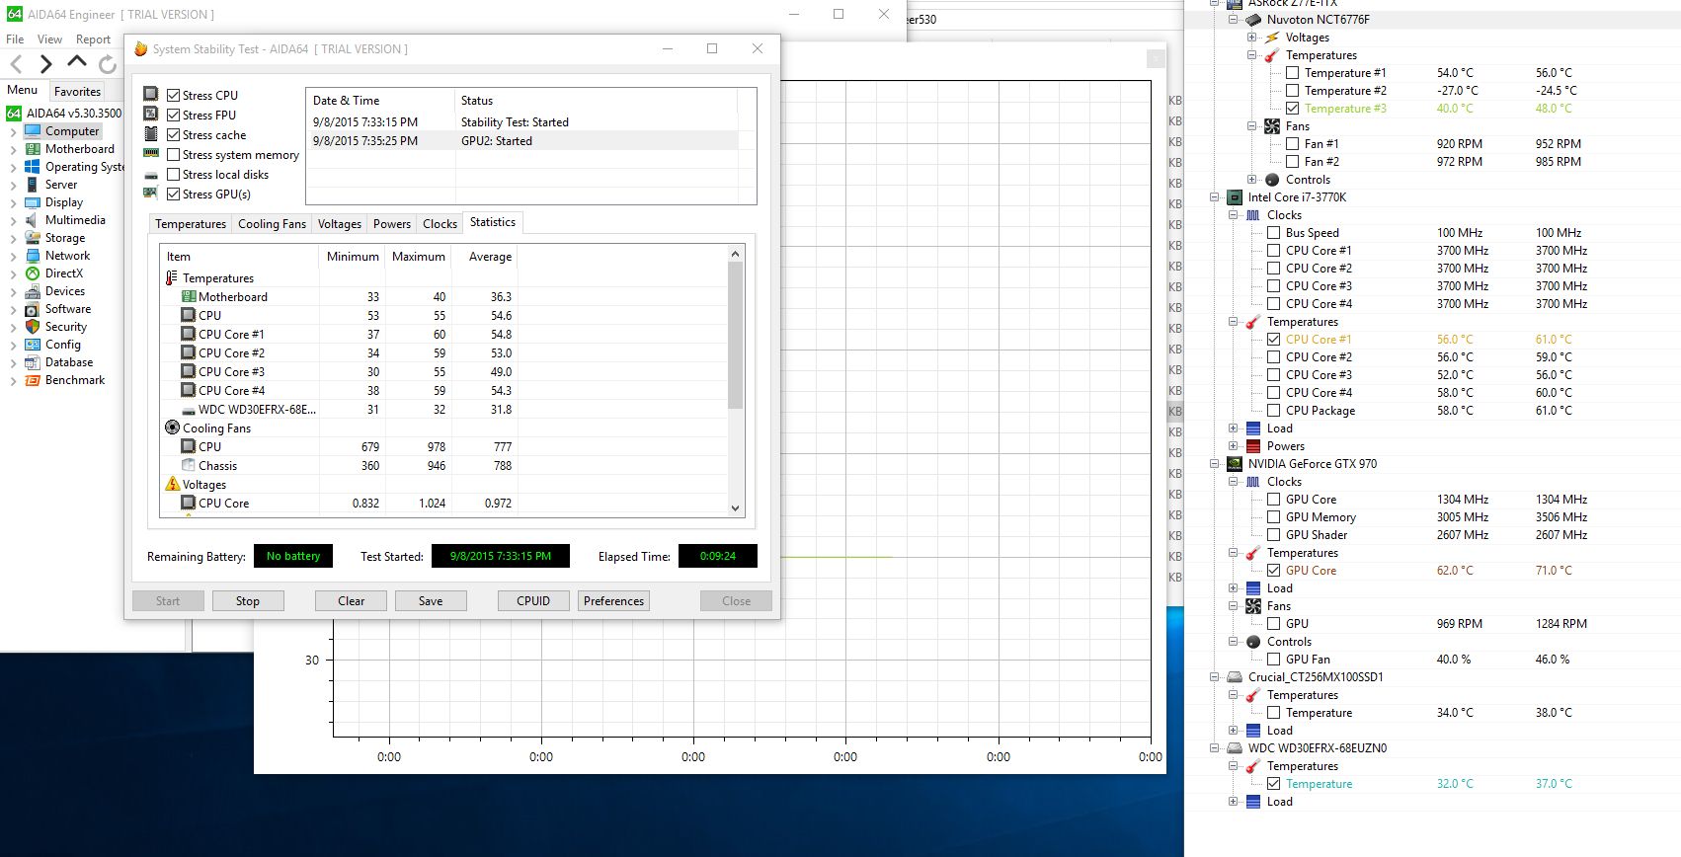Select the Storage icon in AIDA64 tree
The height and width of the screenshot is (857, 1681).
tap(33, 238)
